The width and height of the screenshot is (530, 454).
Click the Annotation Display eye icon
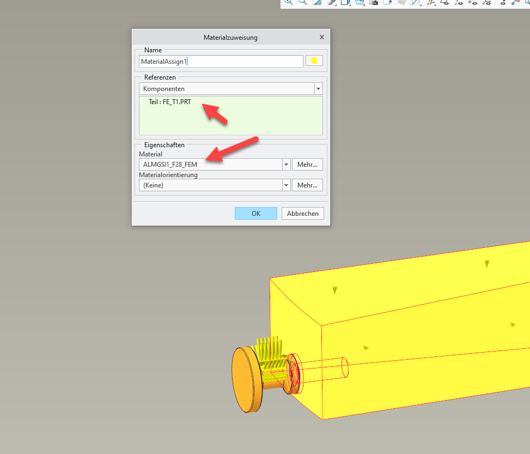(502, 3)
